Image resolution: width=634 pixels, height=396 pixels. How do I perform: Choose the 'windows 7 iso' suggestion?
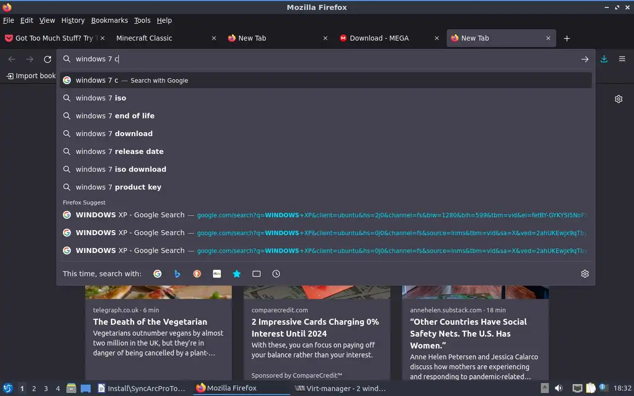(x=326, y=98)
